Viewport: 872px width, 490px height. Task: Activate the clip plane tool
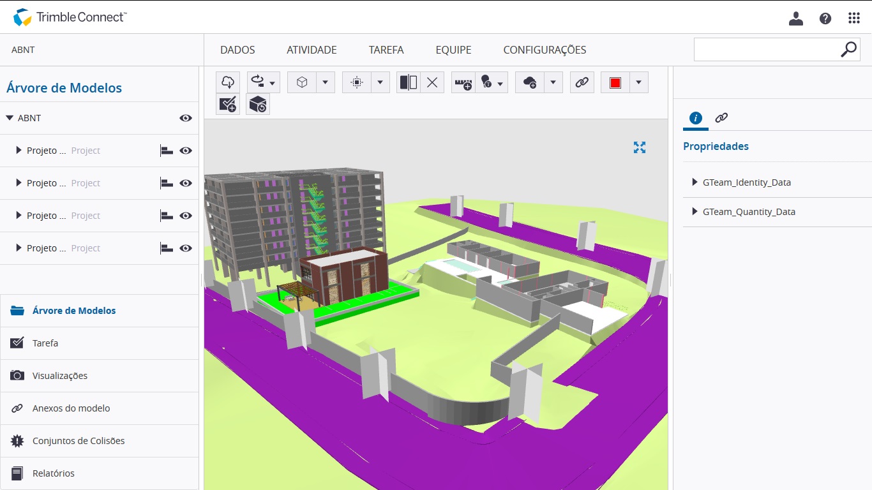coord(409,82)
